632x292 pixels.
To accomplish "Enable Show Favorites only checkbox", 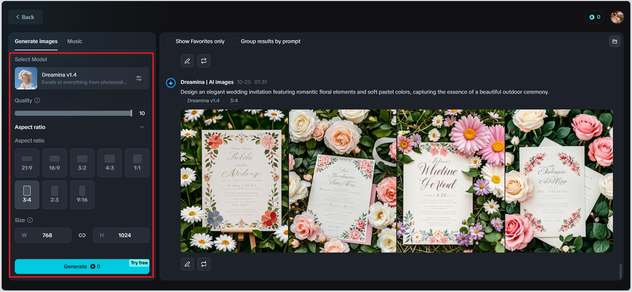I will [169, 41].
